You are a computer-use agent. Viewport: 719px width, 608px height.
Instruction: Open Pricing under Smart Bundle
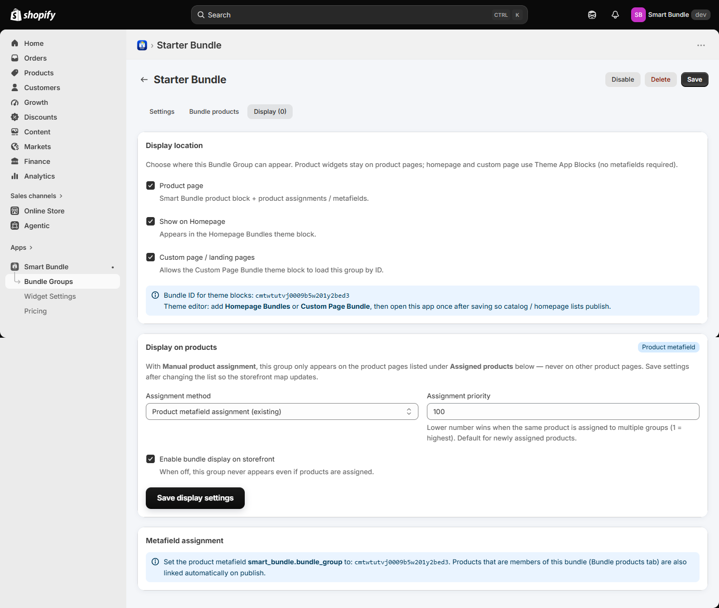click(35, 311)
